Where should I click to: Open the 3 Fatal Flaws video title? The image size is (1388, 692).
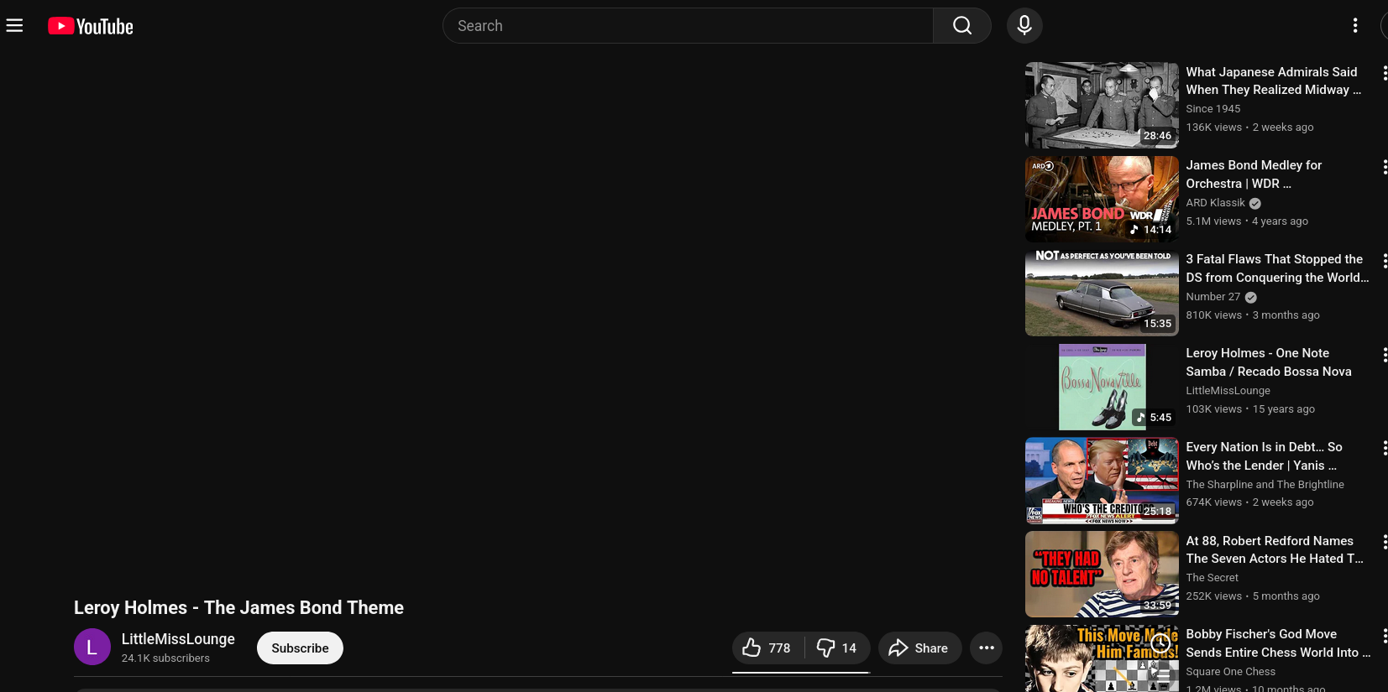point(1276,268)
